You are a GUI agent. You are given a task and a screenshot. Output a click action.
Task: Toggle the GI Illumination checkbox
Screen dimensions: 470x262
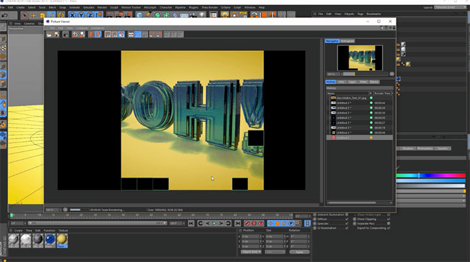(347, 228)
